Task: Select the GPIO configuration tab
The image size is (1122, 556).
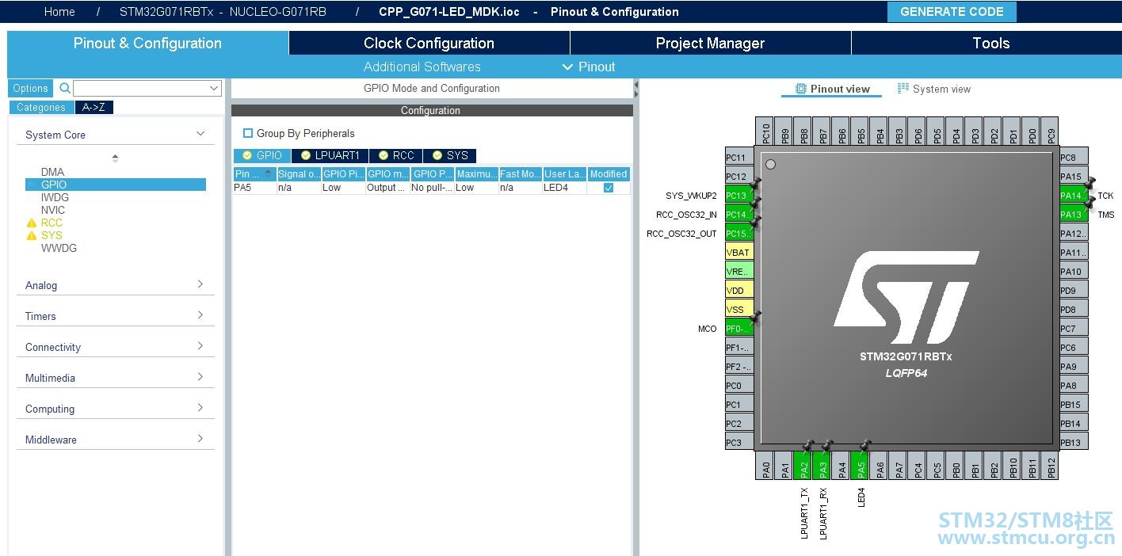Action: click(262, 155)
